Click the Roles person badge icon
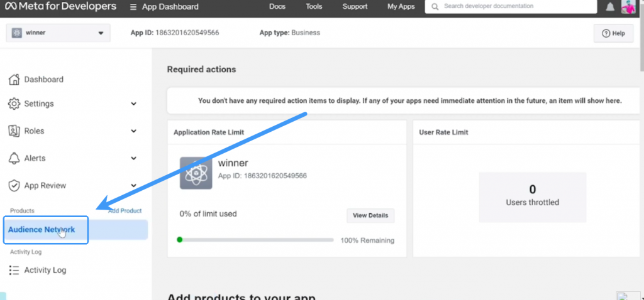This screenshot has height=300, width=644. point(14,131)
